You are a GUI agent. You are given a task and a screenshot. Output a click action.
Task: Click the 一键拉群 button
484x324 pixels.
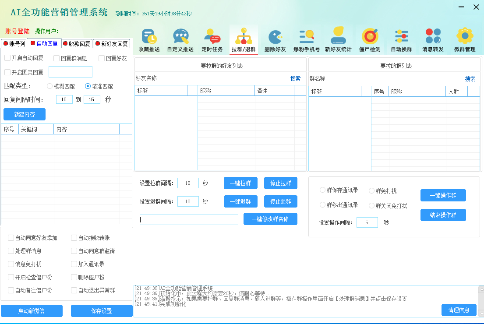coord(240,183)
